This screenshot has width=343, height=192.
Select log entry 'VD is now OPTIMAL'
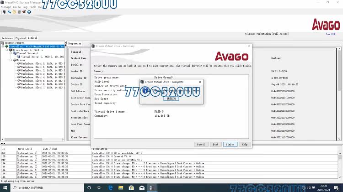pos(170,160)
